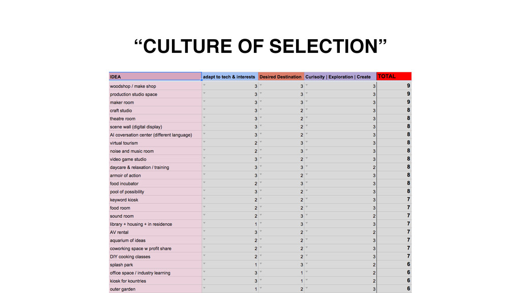Open Desired Destination dropdown for outer garden

click(x=261, y=288)
